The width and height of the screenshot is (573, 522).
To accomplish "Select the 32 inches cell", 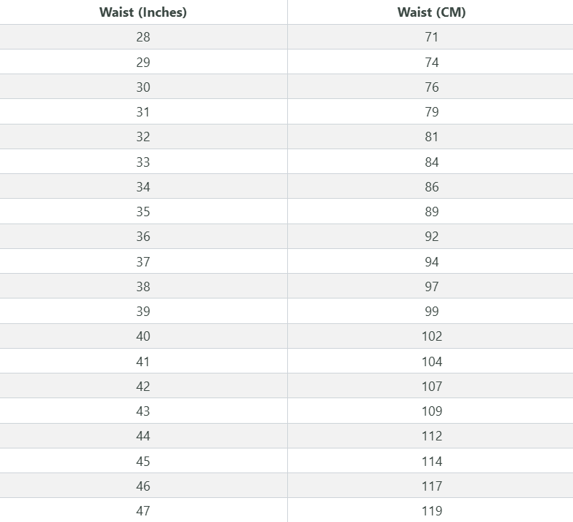I will 143,137.
